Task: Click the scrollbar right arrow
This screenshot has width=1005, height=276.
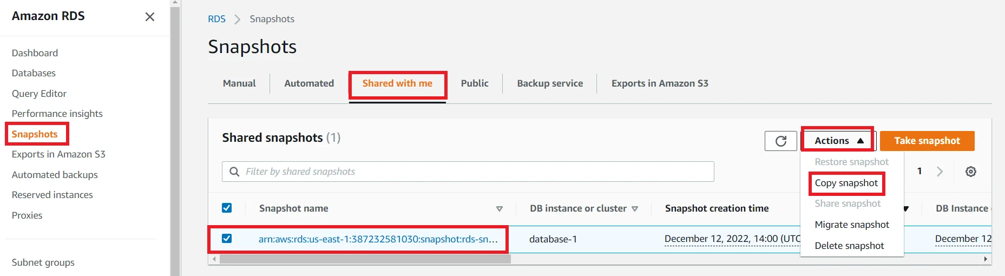Action: pos(986,259)
